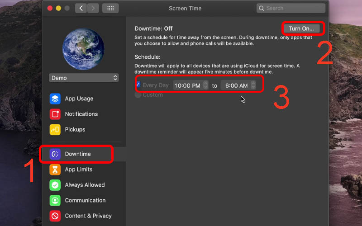Screen dimensions: 362x226
Task: Click the Screen Time window title
Action: (185, 8)
